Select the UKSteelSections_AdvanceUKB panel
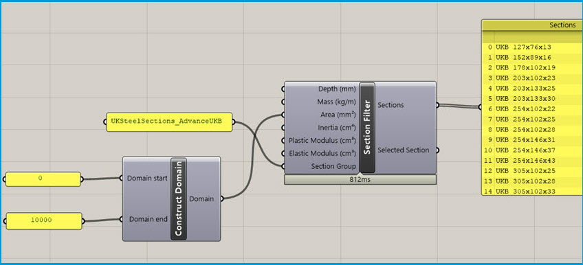The width and height of the screenshot is (583, 265). coord(169,122)
